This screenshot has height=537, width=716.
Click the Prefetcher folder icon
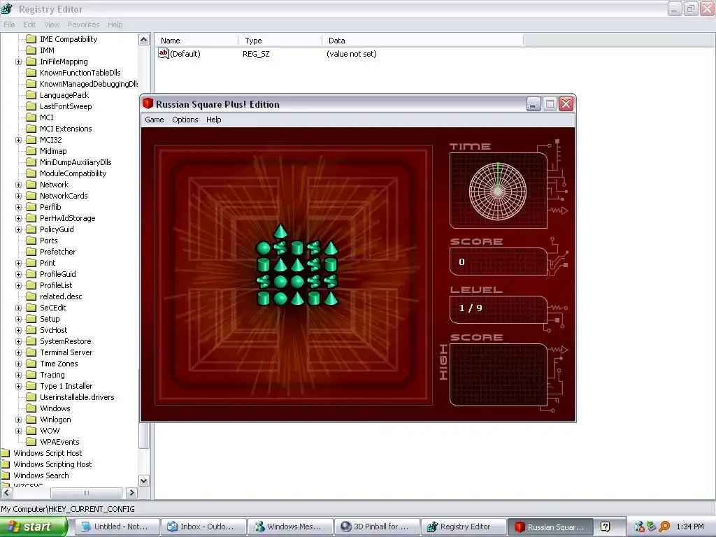31,252
